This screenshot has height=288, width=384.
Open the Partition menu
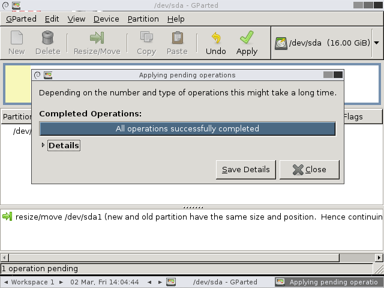coord(143,19)
